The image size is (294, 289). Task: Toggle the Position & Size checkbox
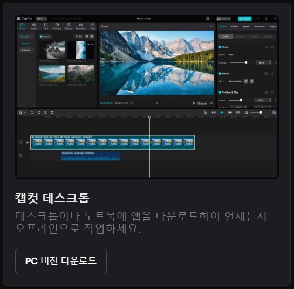pos(220,93)
